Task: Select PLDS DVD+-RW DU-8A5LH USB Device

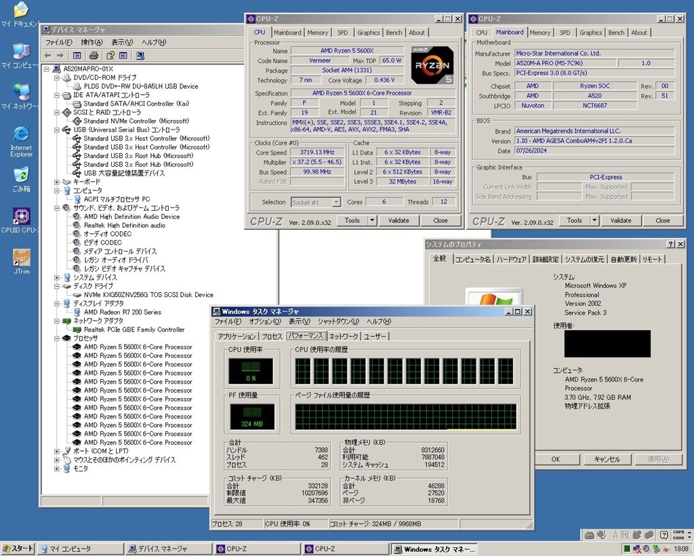Action: point(141,86)
